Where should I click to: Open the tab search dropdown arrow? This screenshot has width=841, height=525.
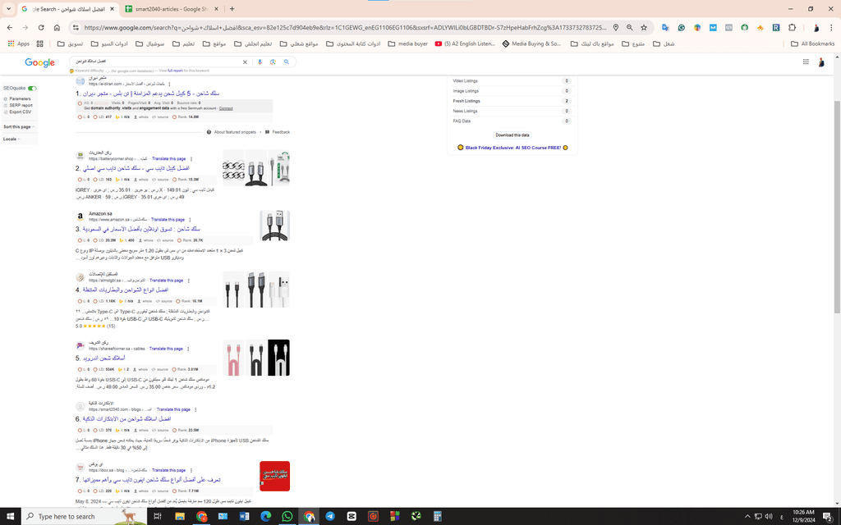(8, 9)
